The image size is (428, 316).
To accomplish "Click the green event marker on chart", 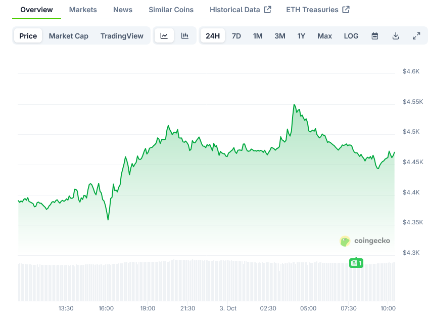I will [356, 263].
